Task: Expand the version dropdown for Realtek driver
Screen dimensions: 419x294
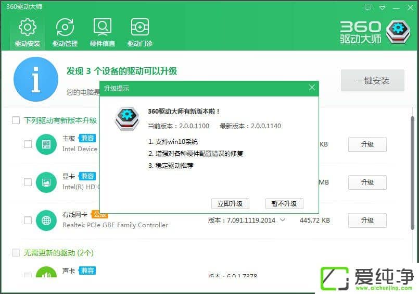Action: click(283, 220)
